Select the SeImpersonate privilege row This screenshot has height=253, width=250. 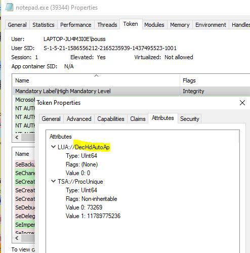pos(25,225)
